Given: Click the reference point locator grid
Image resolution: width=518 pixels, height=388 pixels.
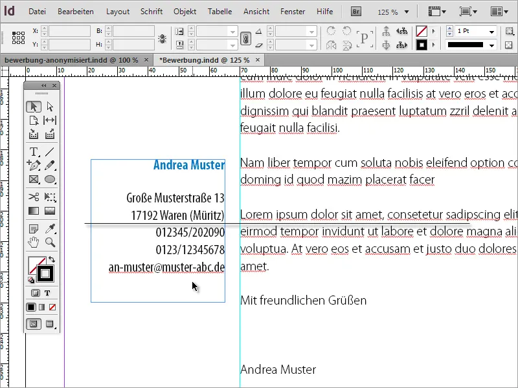Looking at the screenshot, I should [18, 38].
